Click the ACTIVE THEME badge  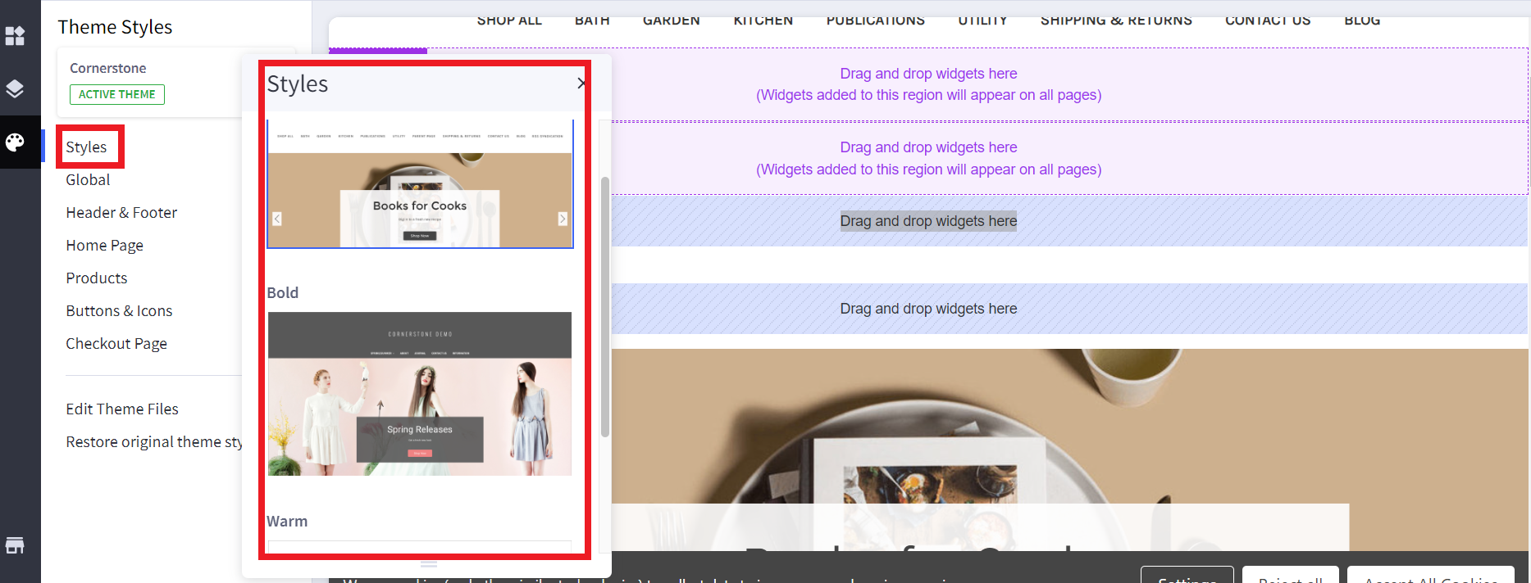(117, 94)
